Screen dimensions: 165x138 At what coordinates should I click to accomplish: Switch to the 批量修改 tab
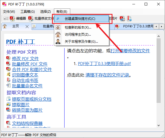pos(43,26)
